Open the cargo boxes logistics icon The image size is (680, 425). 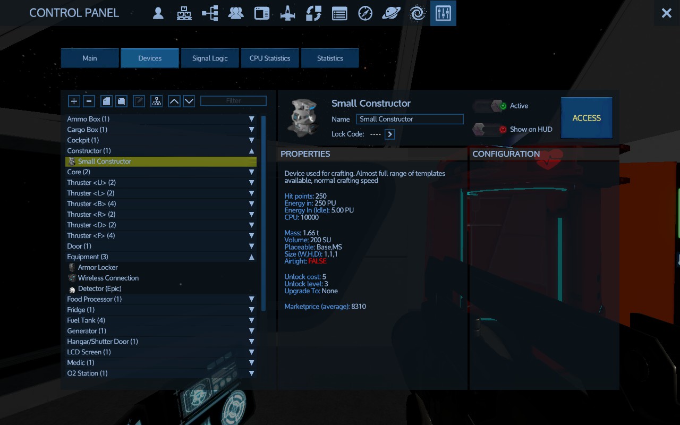184,13
